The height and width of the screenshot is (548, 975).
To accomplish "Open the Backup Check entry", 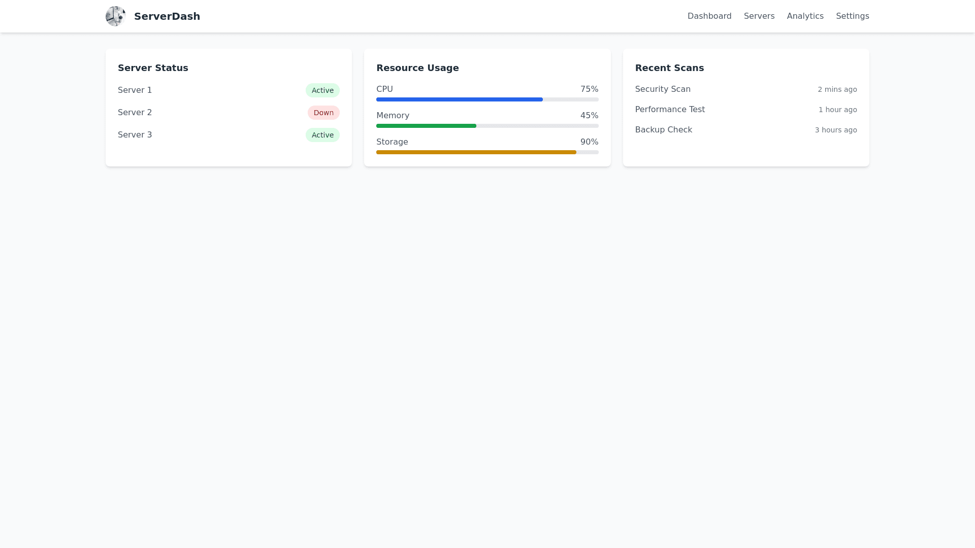I will [x=663, y=130].
